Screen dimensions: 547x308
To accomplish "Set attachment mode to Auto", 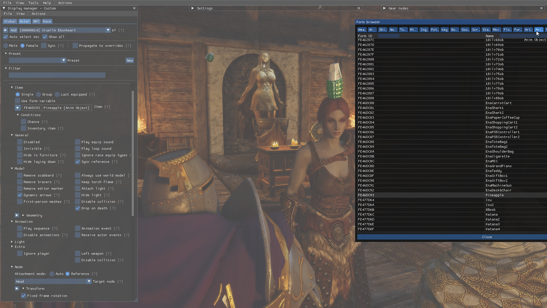I will (x=52, y=274).
